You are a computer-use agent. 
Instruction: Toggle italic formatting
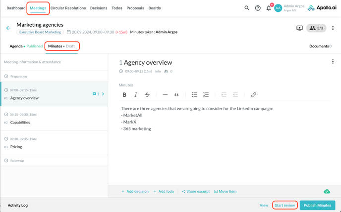pyautogui.click(x=136, y=95)
